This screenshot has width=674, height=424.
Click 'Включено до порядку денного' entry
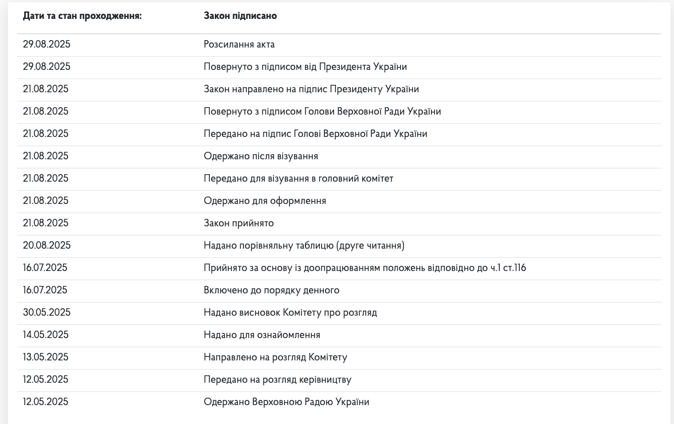[x=271, y=290]
